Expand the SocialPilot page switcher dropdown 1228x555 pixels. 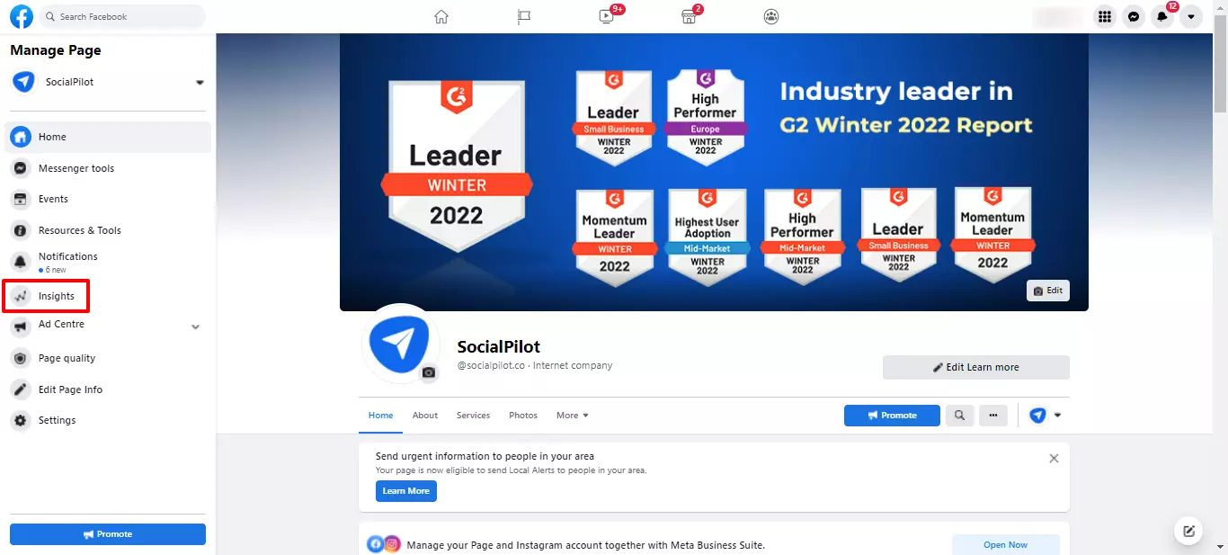click(x=200, y=82)
